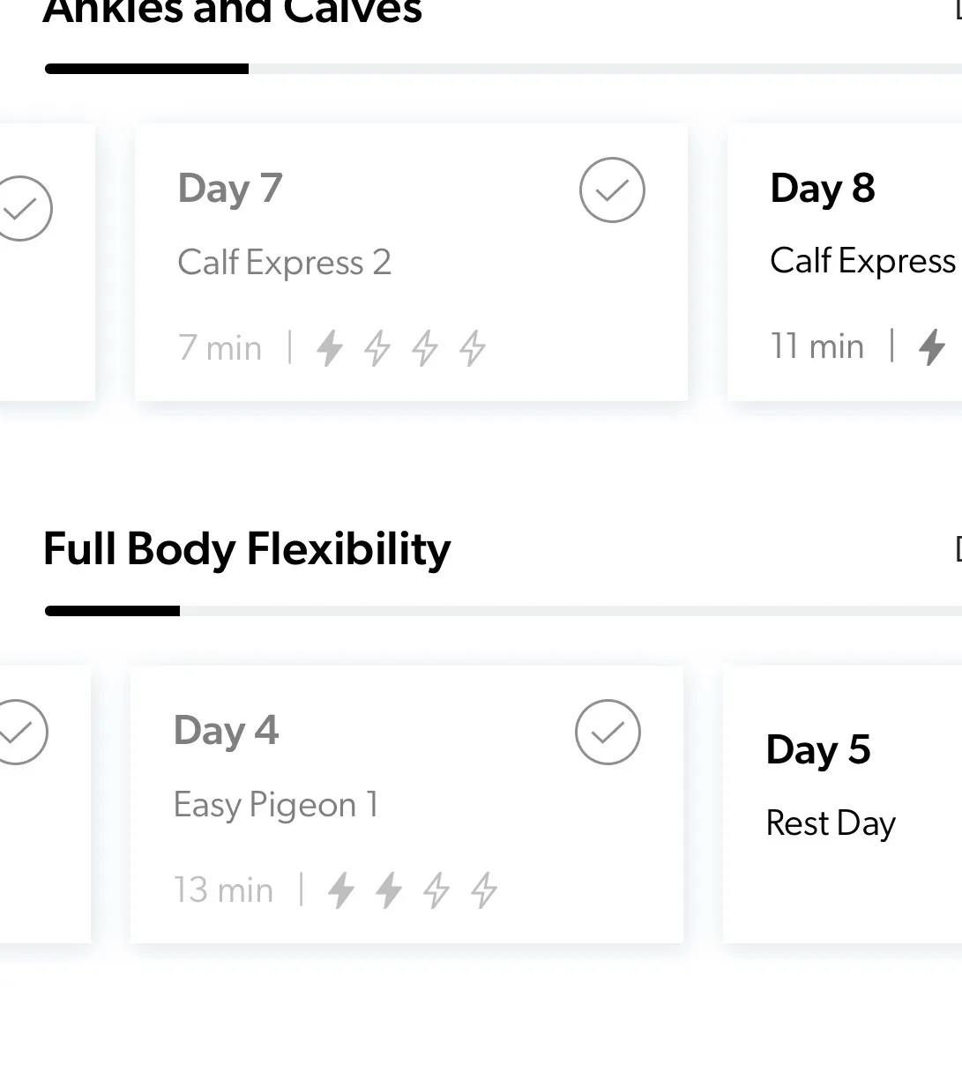Click first lightning bolt on Easy Pigeon 1

341,890
